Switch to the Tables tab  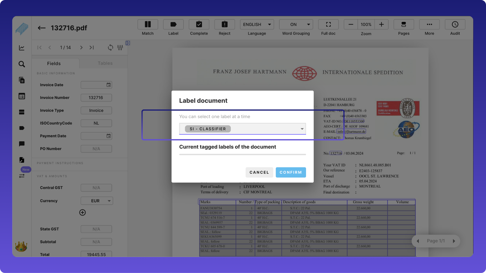coord(105,63)
